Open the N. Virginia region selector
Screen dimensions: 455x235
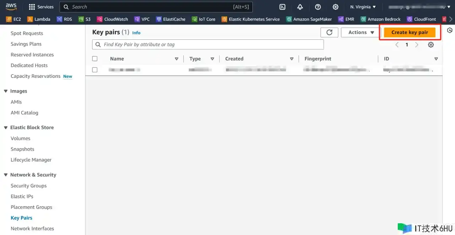pos(363,7)
